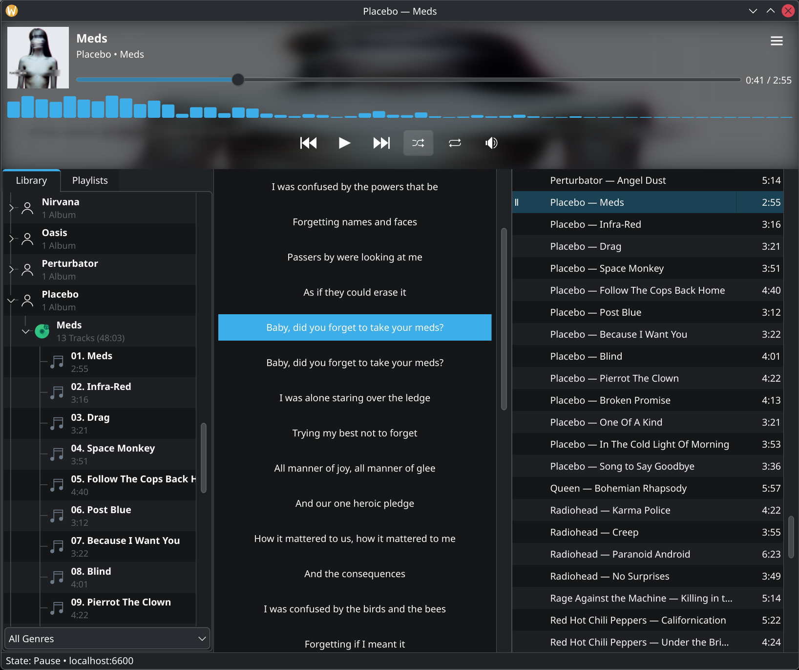Click the note icon for 03. Drag
Screen dimensions: 799x670
tap(57, 424)
